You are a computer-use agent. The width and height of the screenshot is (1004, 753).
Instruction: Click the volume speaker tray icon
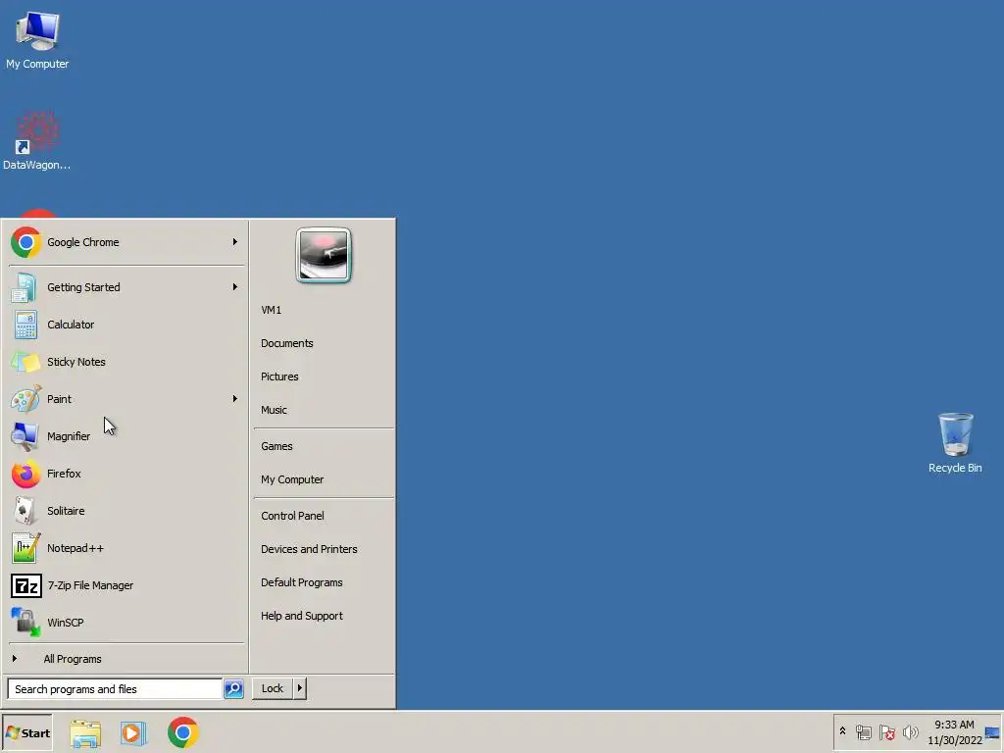pyautogui.click(x=910, y=732)
